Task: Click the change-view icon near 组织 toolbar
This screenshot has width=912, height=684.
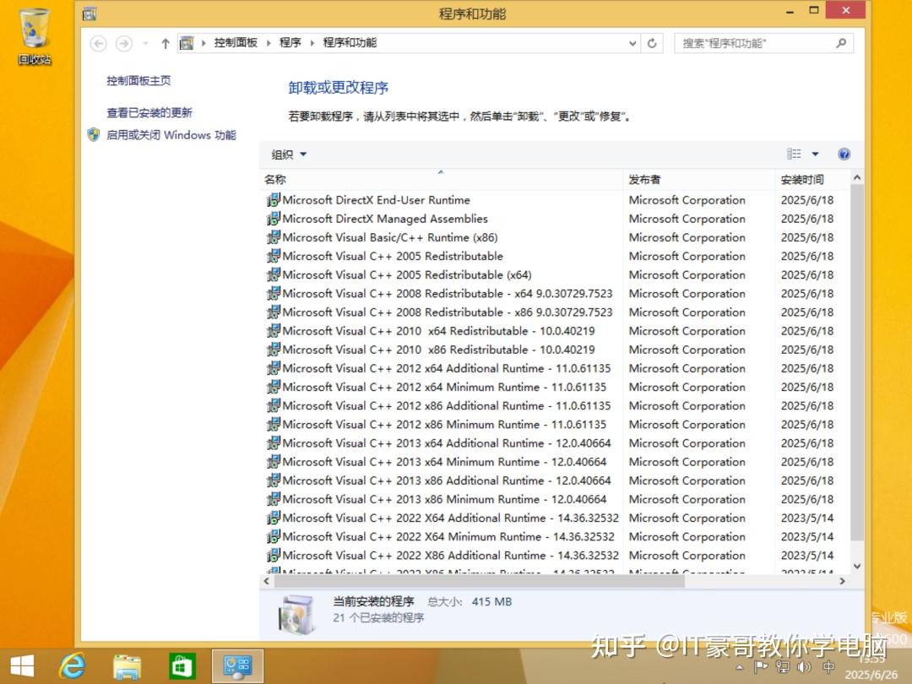Action: (x=792, y=154)
